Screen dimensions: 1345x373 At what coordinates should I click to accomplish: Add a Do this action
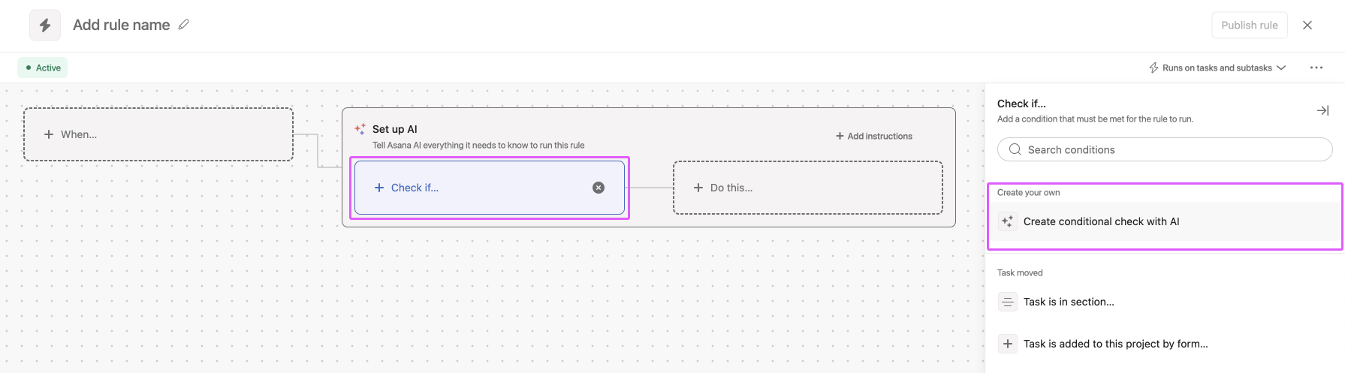click(808, 188)
